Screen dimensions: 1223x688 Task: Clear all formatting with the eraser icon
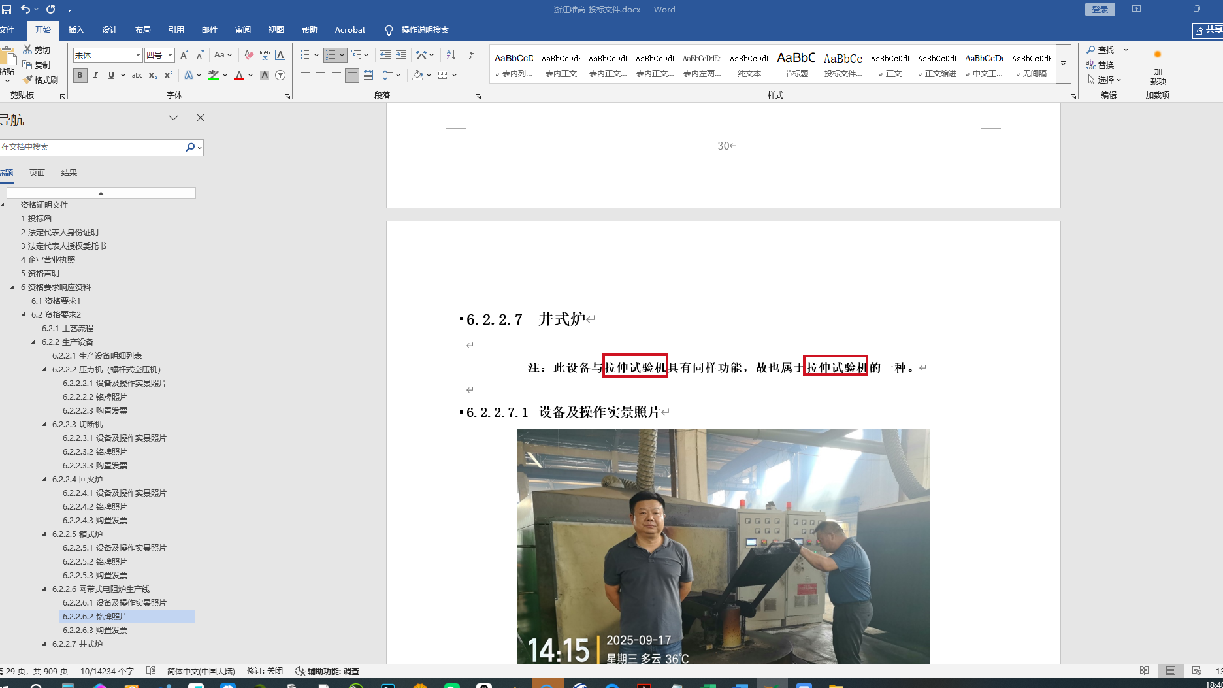pyautogui.click(x=249, y=55)
